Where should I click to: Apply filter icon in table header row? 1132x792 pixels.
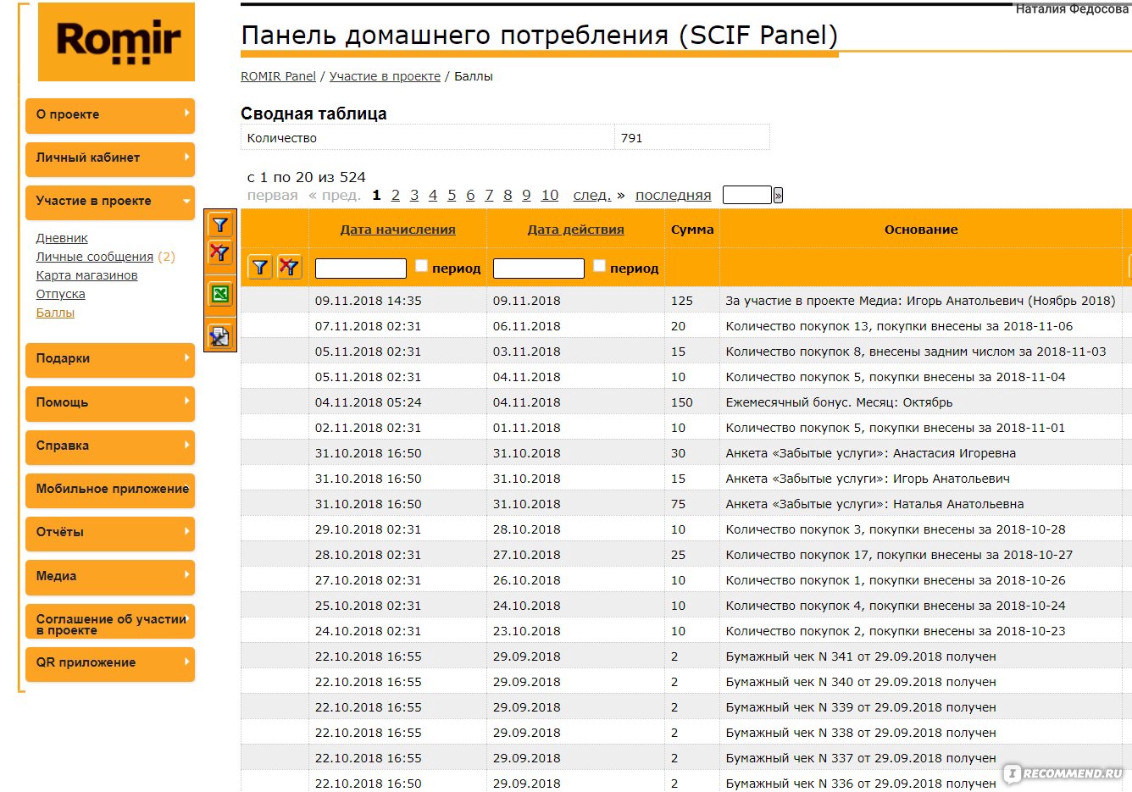[260, 268]
